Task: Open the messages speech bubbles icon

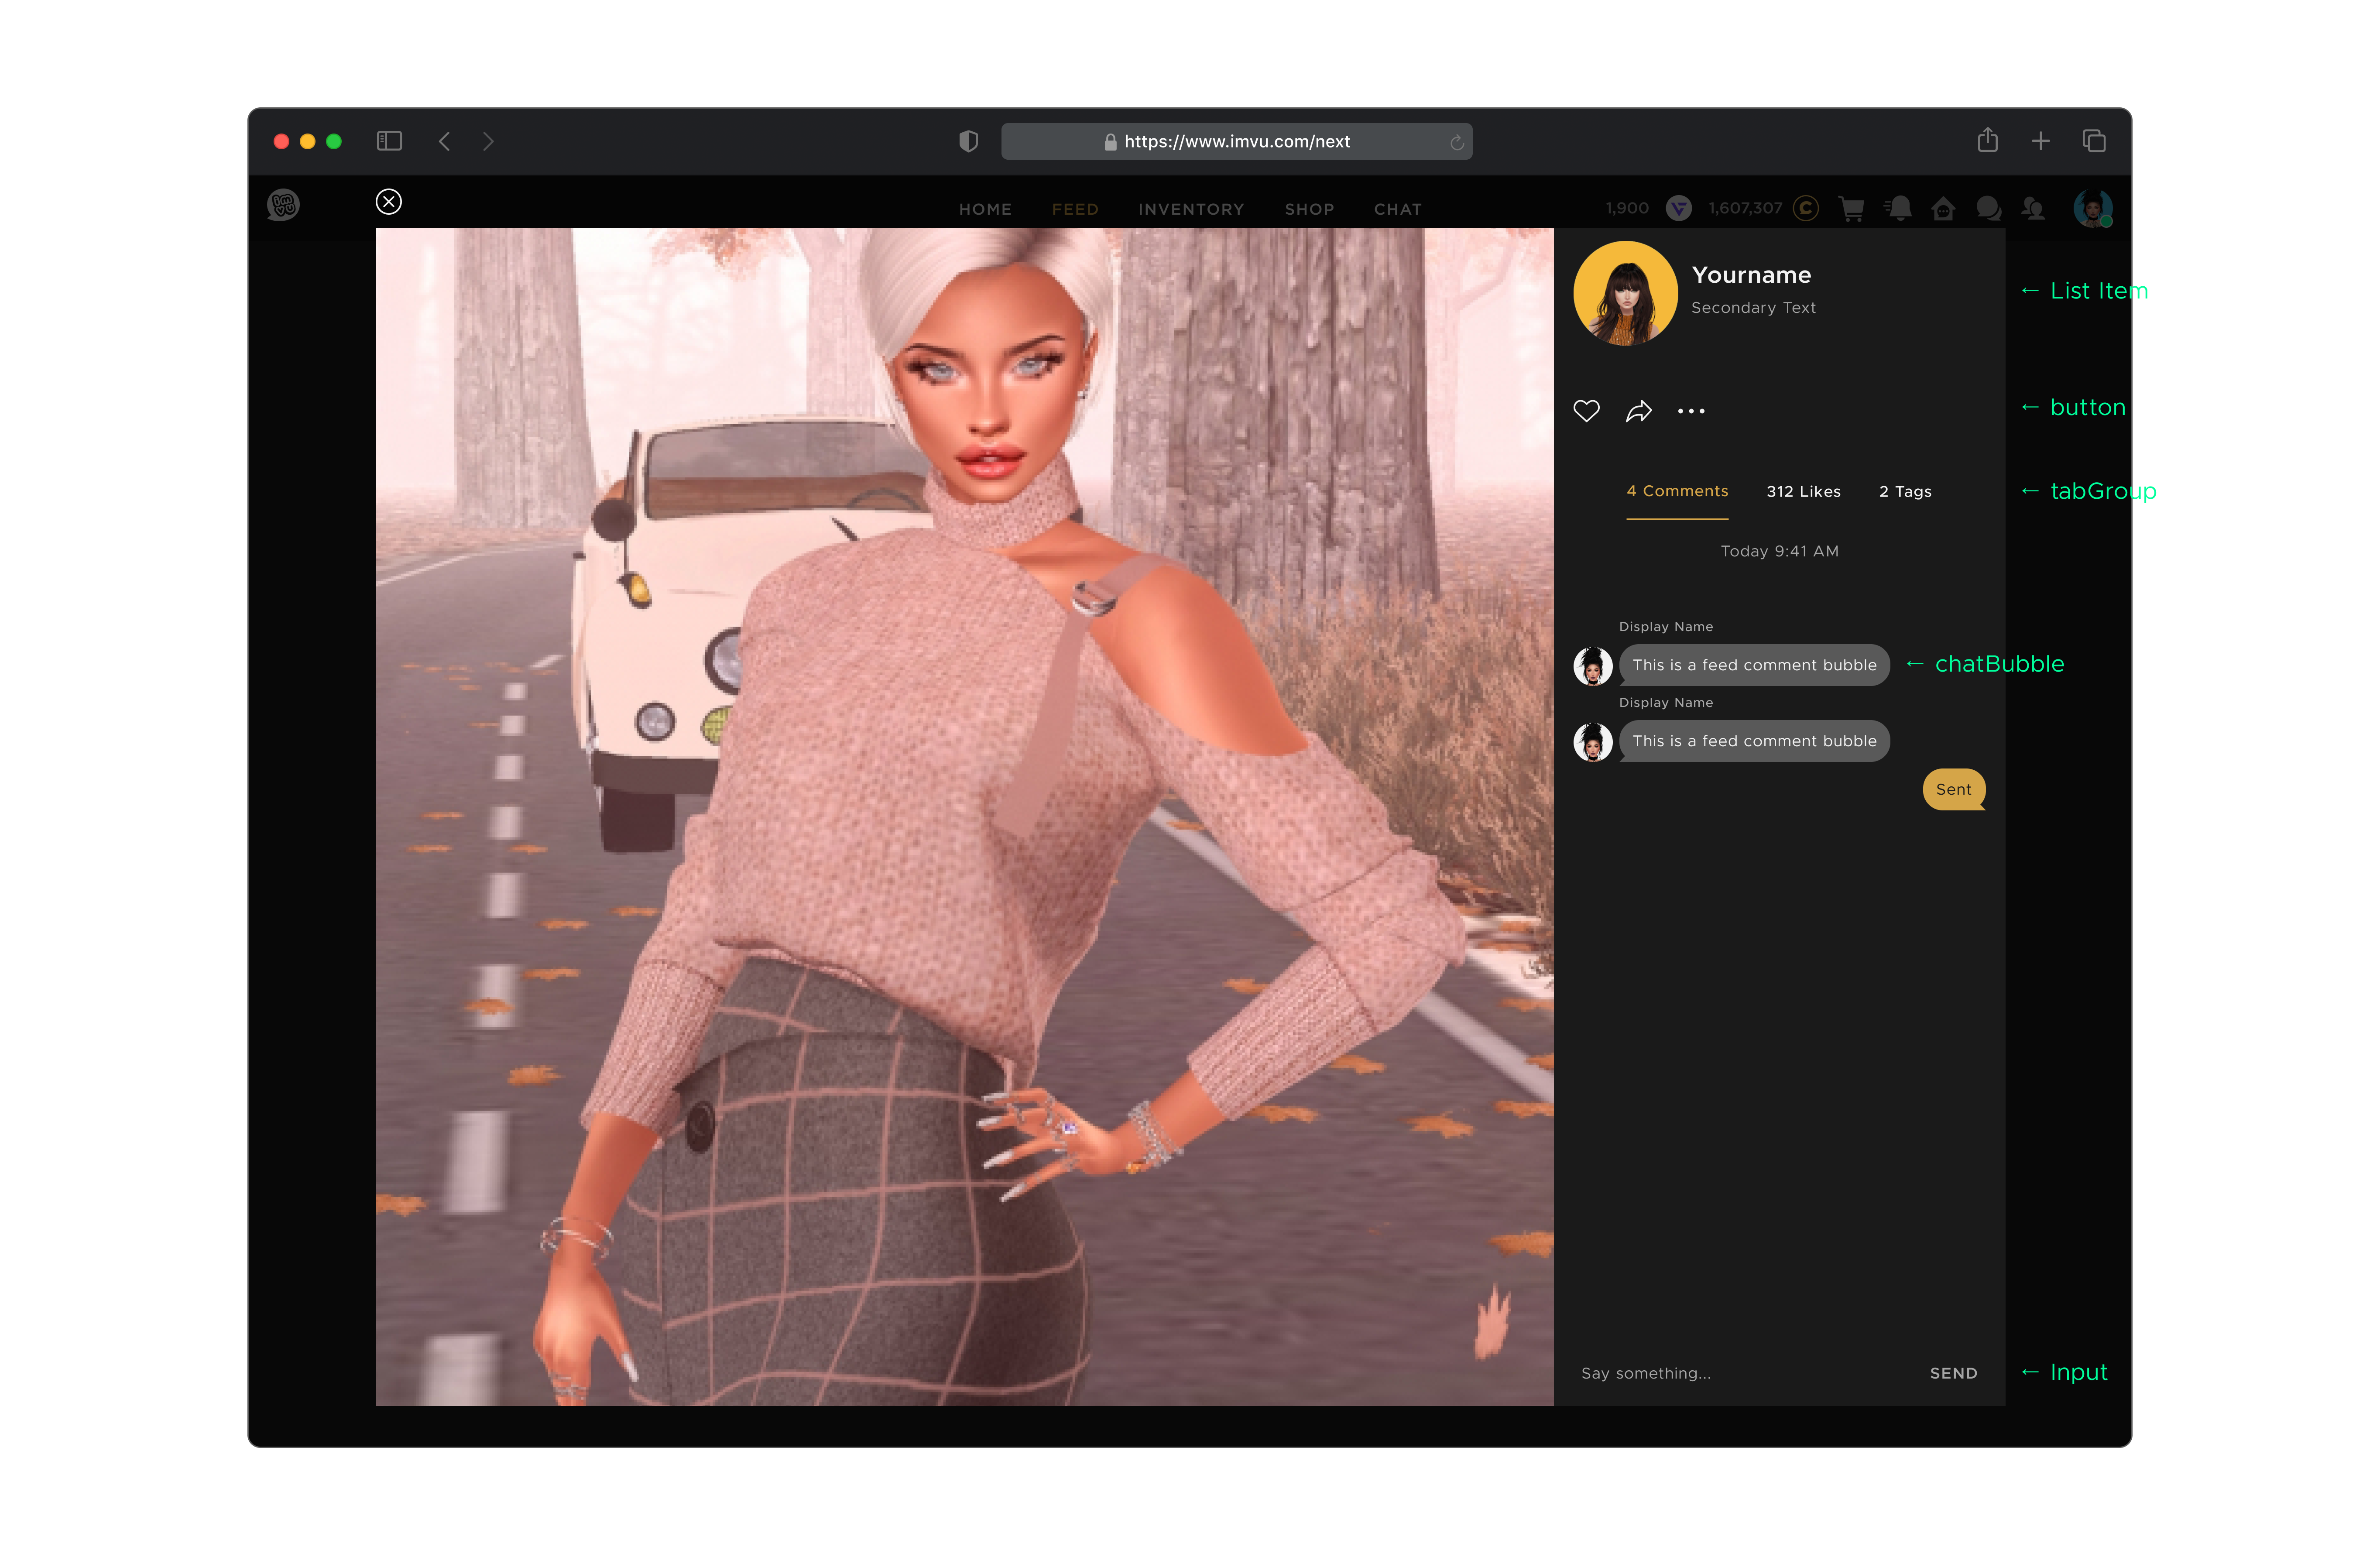Action: tap(1988, 208)
